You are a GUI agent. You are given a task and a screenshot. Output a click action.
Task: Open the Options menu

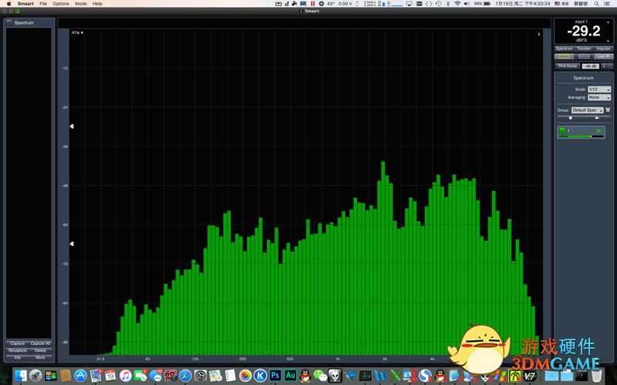(61, 4)
